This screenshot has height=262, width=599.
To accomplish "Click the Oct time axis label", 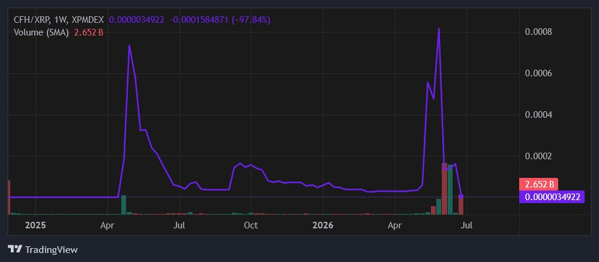I will click(251, 225).
